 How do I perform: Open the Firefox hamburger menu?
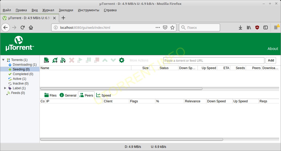(x=276, y=27)
